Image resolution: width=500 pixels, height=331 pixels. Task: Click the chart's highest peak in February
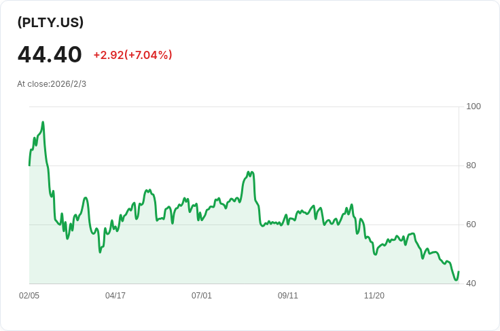click(x=43, y=123)
